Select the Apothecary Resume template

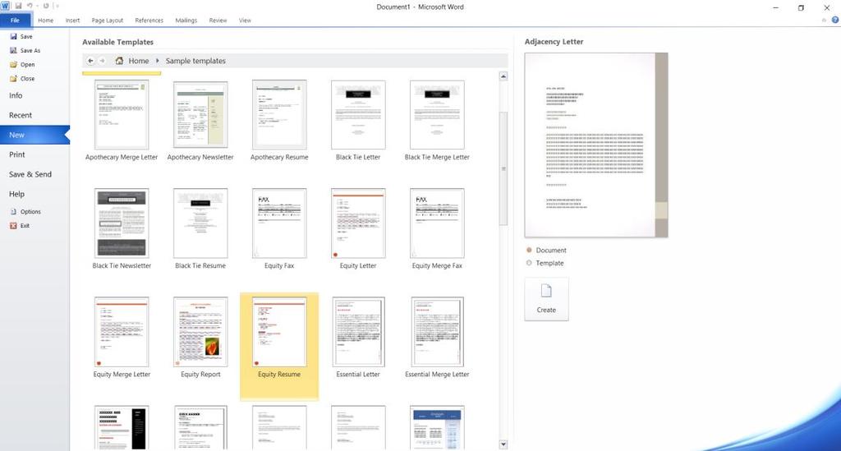tap(279, 121)
